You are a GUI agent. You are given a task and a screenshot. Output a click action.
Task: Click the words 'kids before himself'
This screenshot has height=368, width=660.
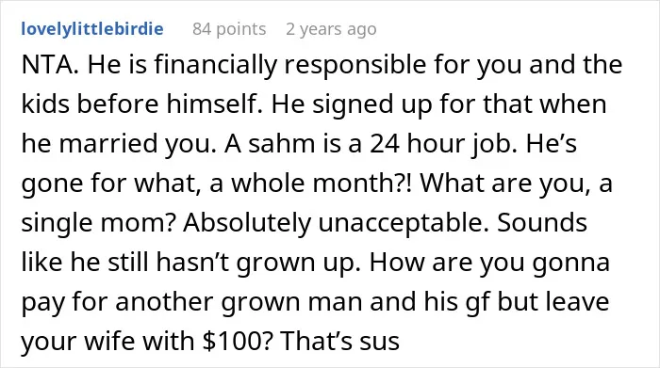pos(139,104)
